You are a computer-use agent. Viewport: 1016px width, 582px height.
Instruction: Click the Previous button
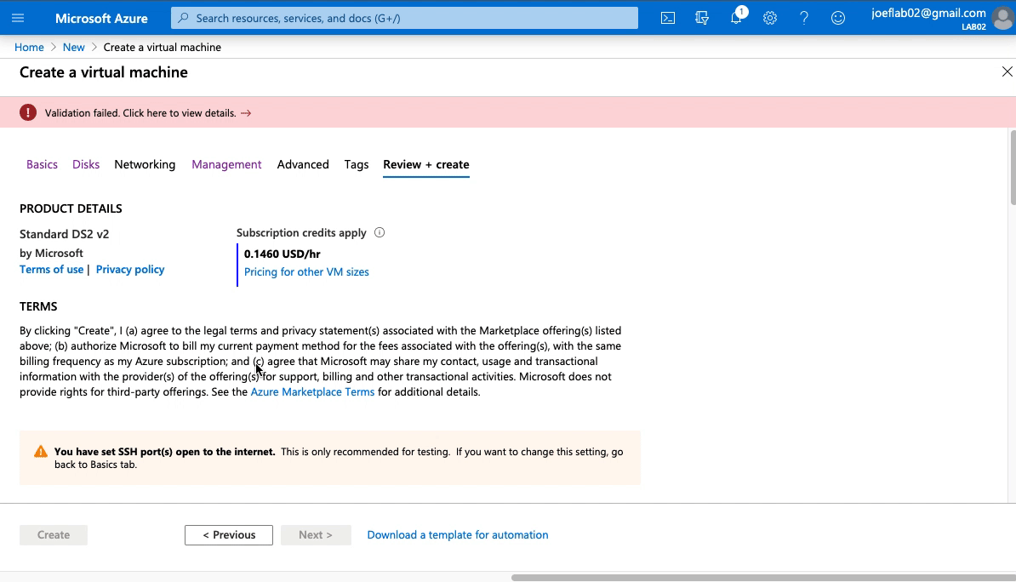tap(229, 534)
